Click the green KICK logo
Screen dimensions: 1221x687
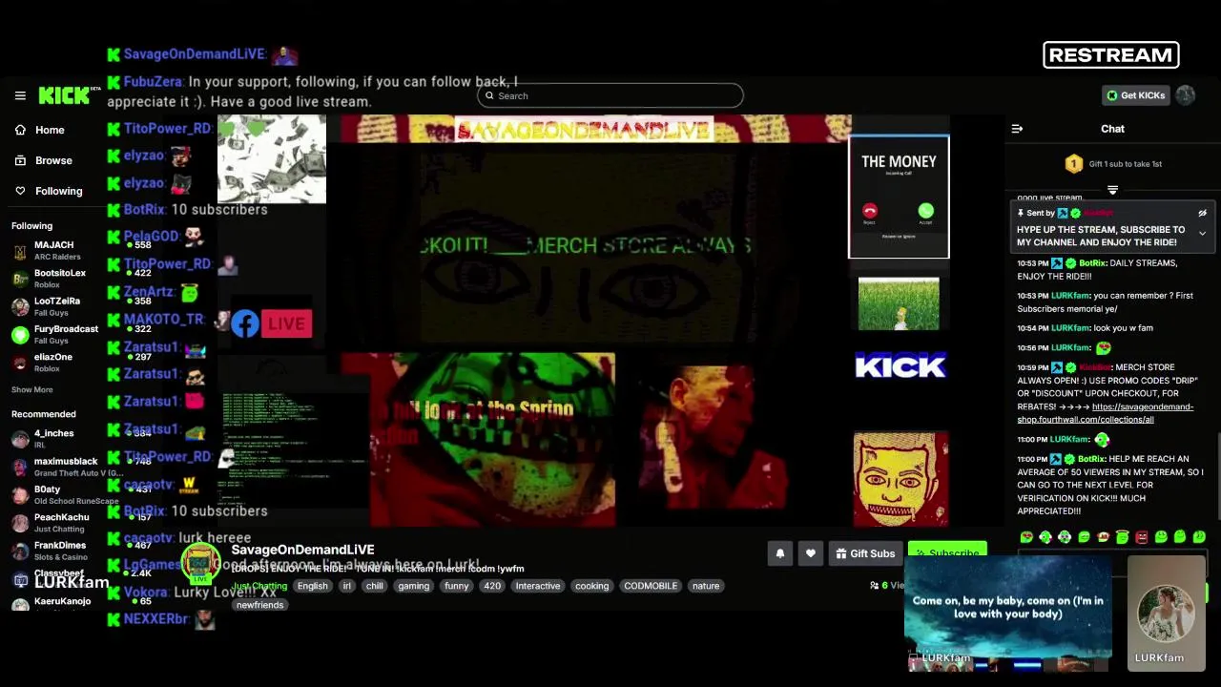(64, 95)
